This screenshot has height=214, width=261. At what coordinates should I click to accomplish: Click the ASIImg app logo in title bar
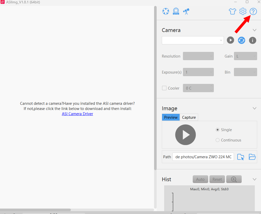(x=3, y=2)
